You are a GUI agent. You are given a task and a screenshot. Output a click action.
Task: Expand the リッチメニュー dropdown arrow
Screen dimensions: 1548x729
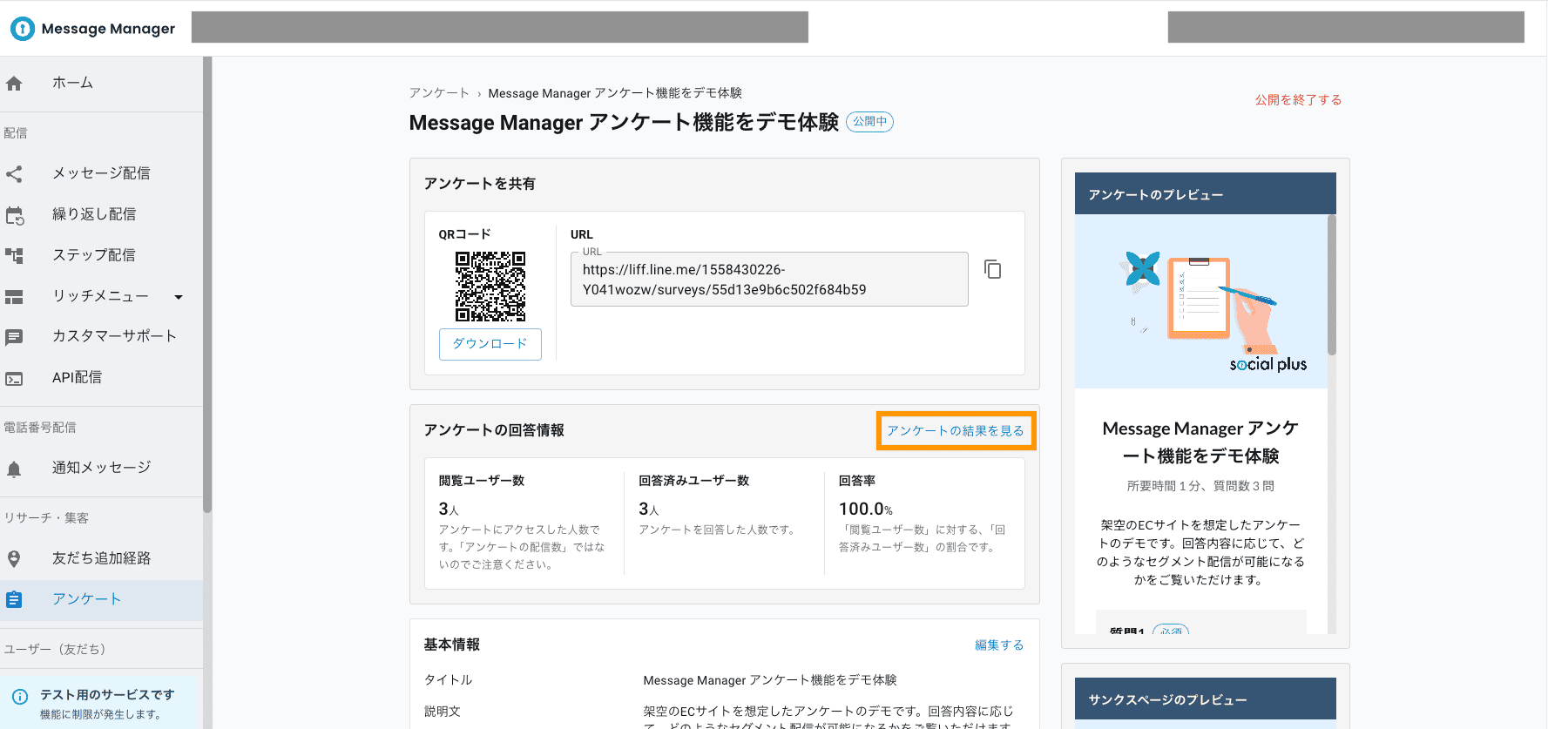point(179,297)
